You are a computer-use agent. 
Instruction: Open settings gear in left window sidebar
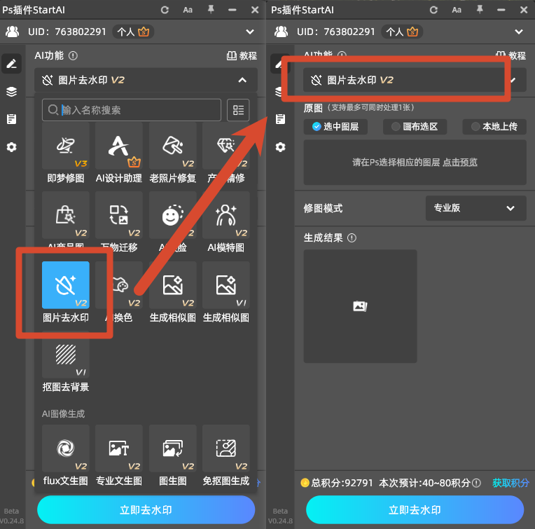tap(12, 147)
